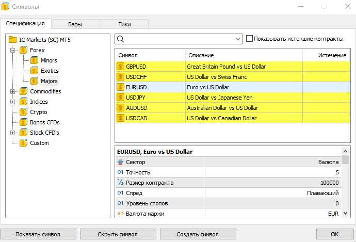This screenshot has width=356, height=242.
Task: Click the USDCHF symbol icon
Action: coord(120,77)
